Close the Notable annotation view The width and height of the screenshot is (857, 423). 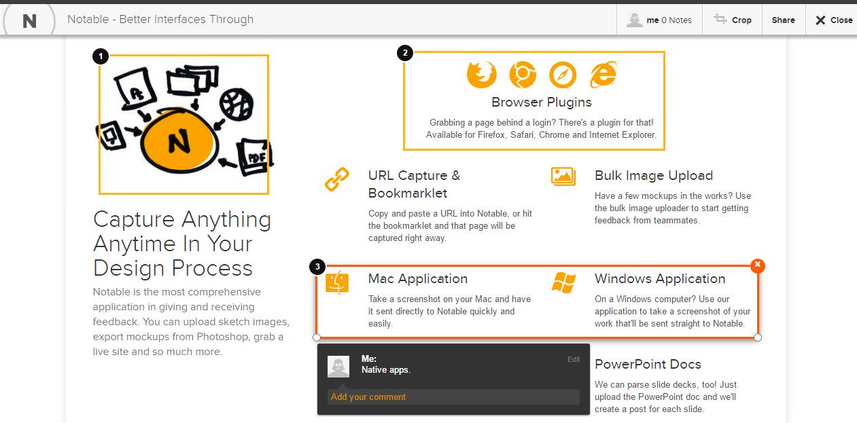click(833, 20)
